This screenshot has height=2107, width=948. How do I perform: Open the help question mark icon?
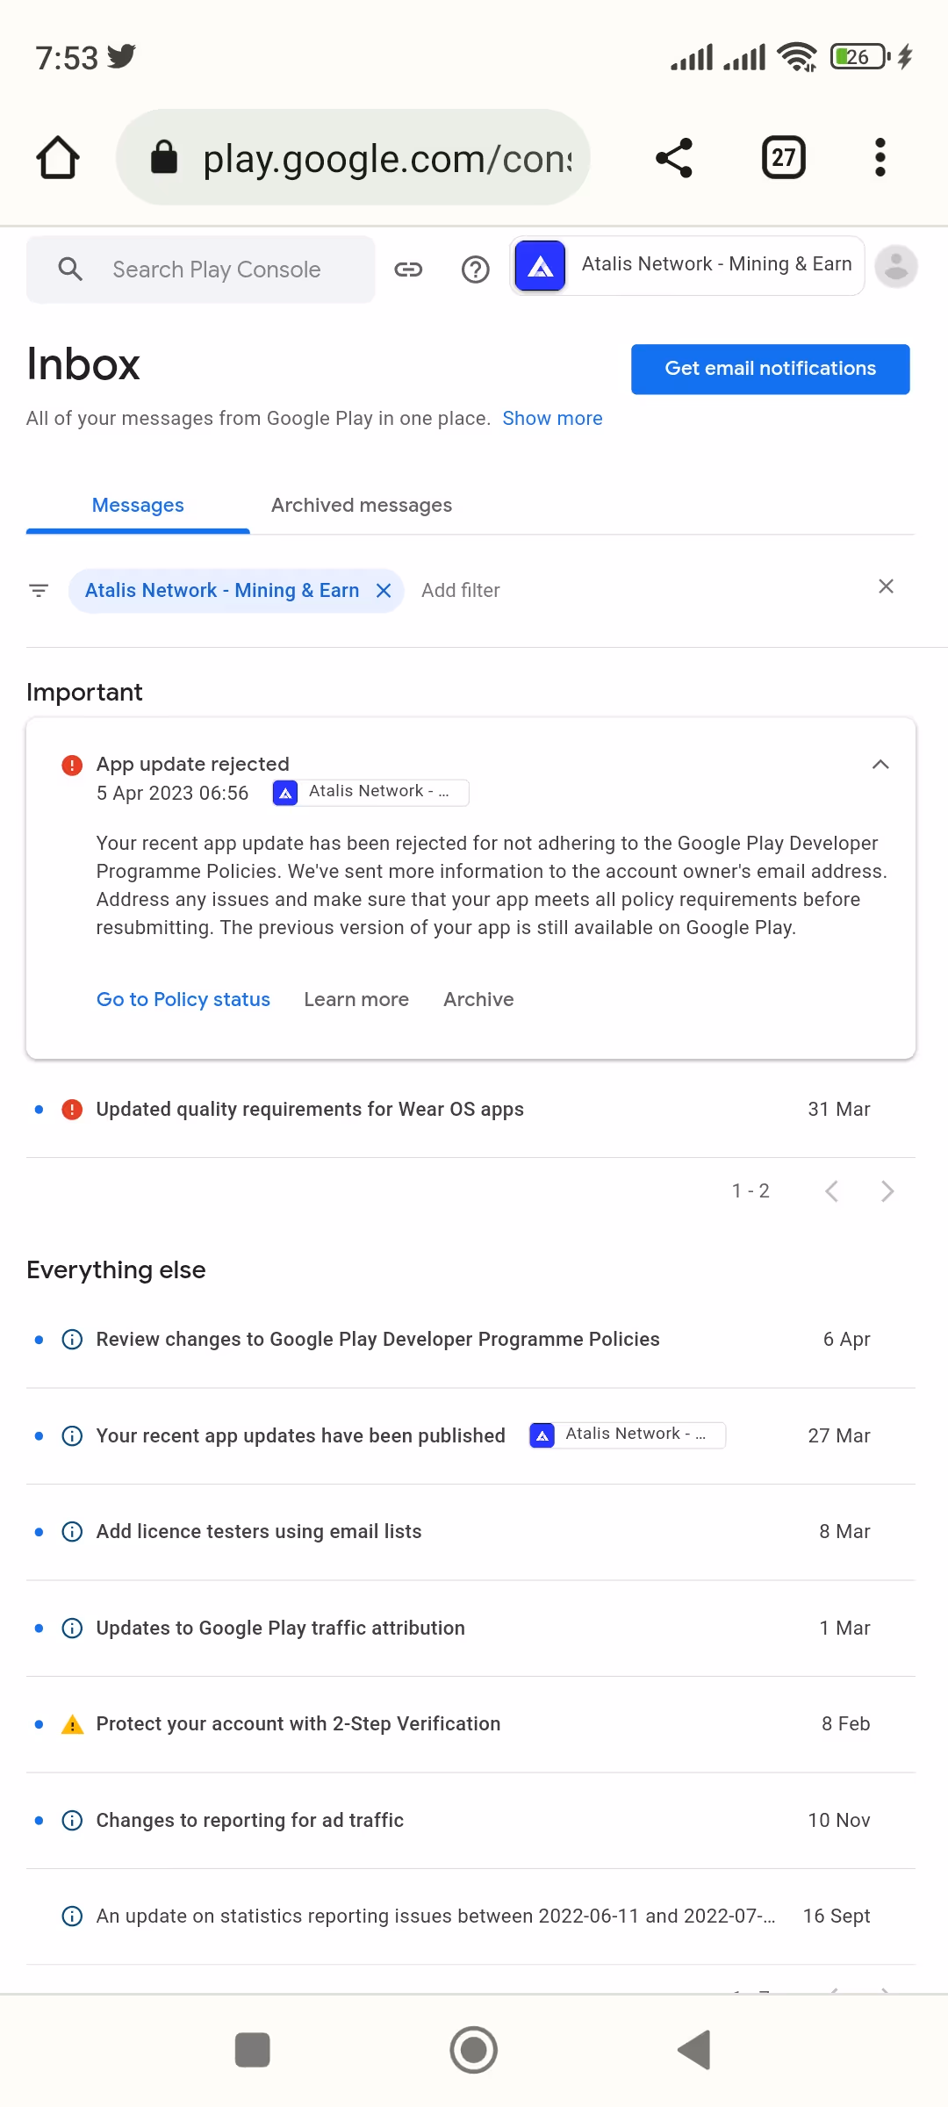[x=476, y=270]
